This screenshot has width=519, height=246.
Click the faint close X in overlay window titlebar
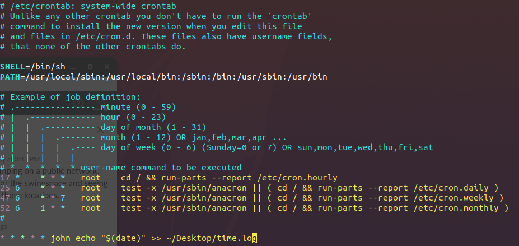[105, 67]
